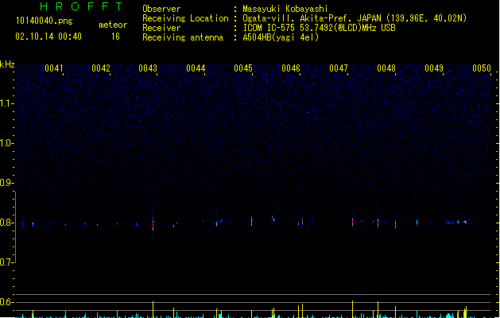Click the 0048 time axis label
The height and width of the screenshot is (318, 500).
[x=386, y=68]
